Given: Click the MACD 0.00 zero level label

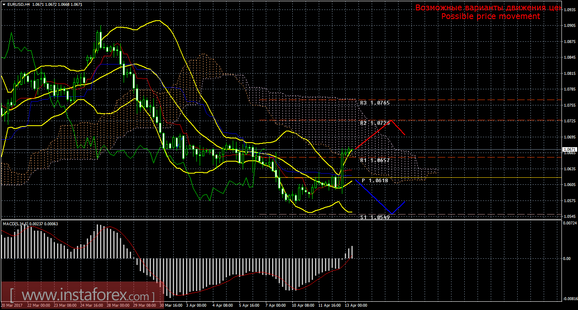Looking at the screenshot, I should click(x=567, y=259).
